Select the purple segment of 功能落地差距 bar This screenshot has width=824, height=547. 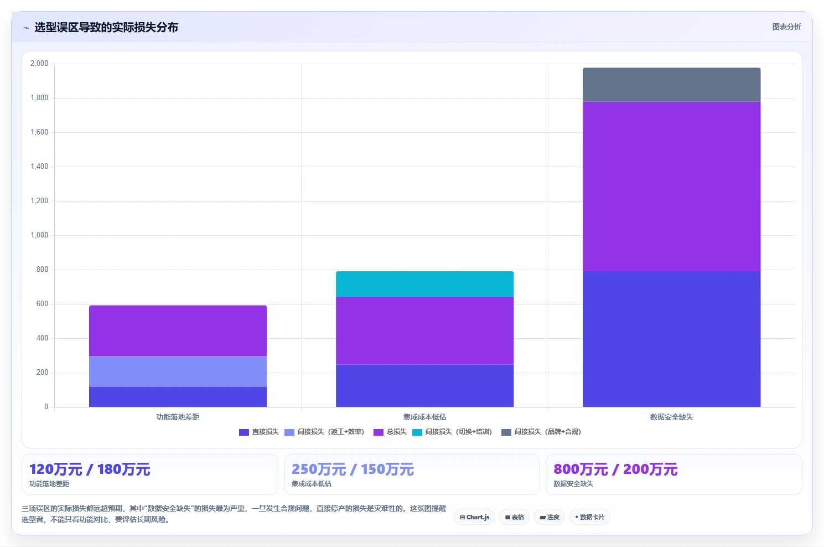[x=178, y=331]
